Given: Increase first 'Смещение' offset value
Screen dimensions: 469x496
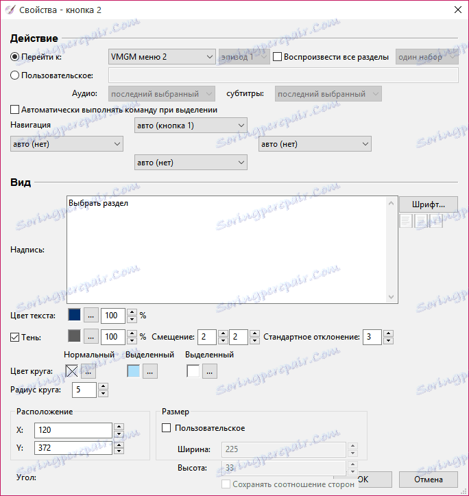Looking at the screenshot, I should tap(224, 333).
